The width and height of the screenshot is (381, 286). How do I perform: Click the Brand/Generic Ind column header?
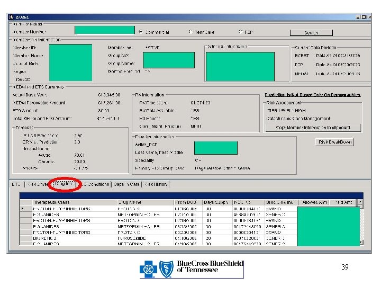281,202
